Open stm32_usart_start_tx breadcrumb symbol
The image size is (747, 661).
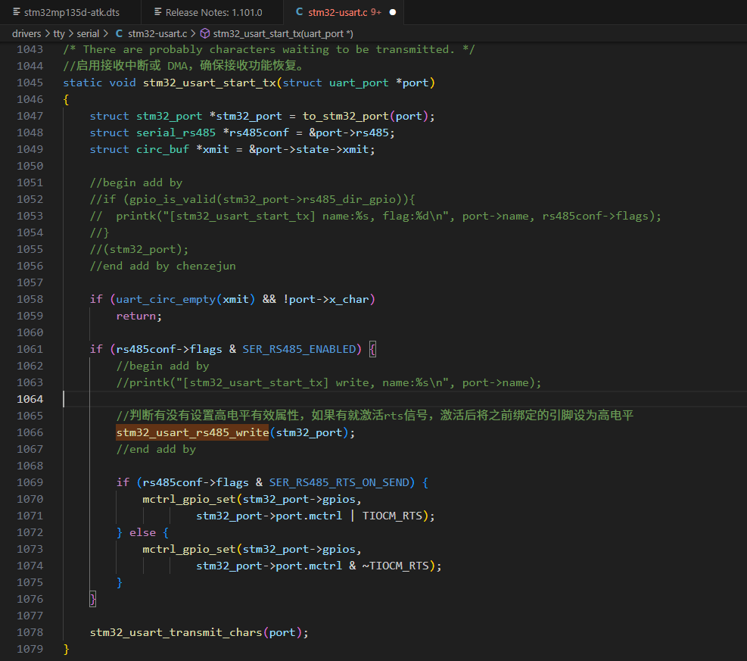pyautogui.click(x=283, y=34)
